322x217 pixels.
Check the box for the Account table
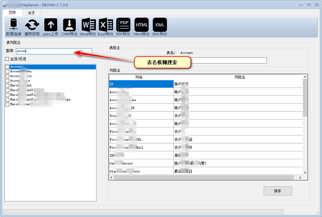[x=7, y=67]
